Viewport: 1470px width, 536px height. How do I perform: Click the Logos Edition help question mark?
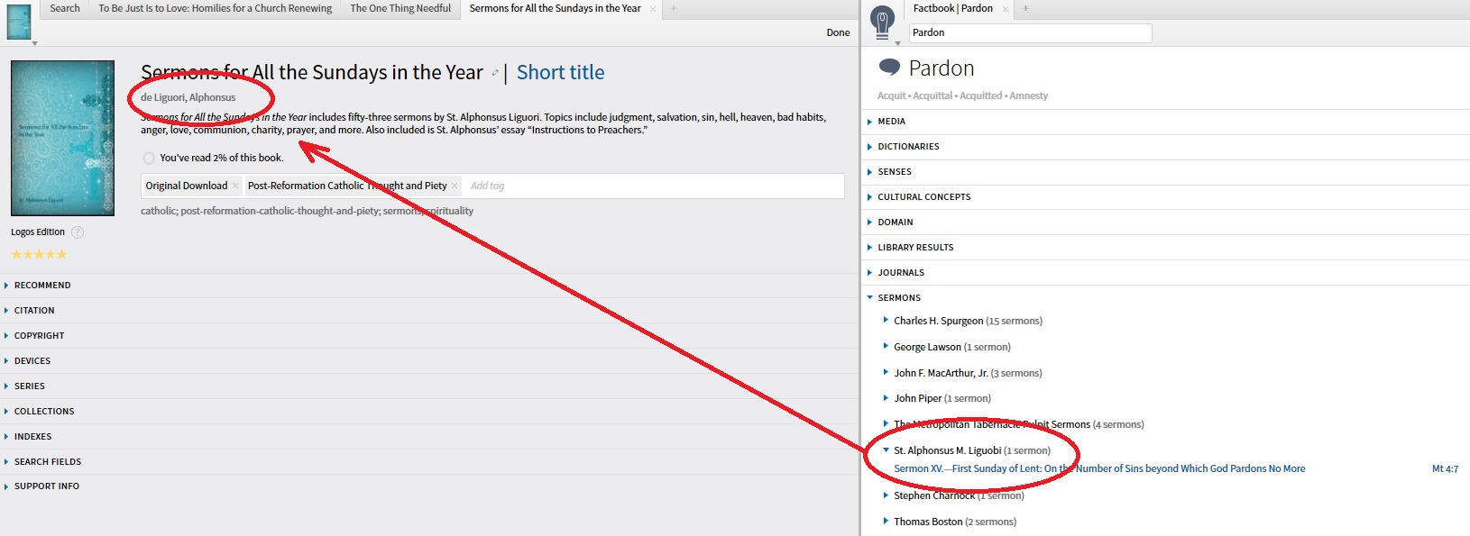click(78, 232)
